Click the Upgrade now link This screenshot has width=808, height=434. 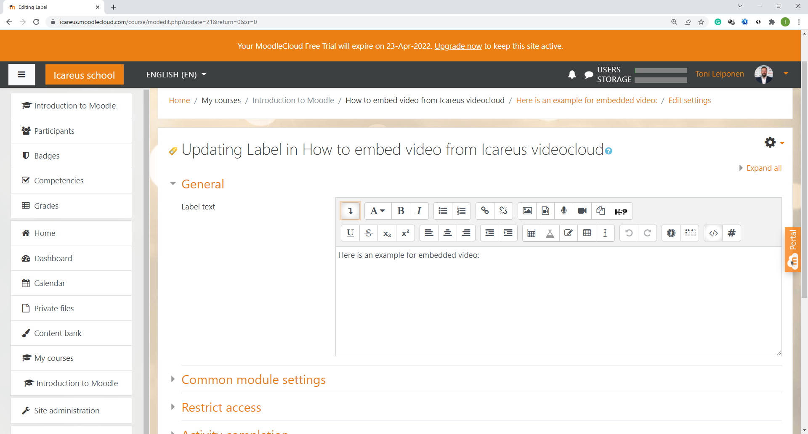coord(458,46)
